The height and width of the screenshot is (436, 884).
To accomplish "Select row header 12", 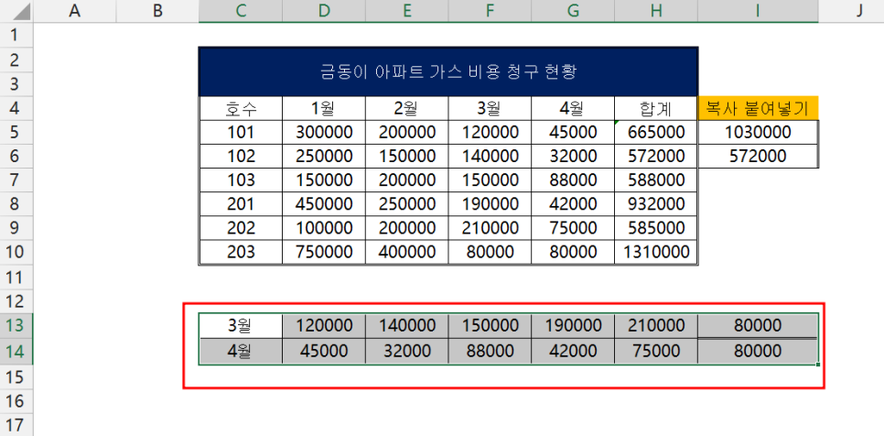I will 16,301.
